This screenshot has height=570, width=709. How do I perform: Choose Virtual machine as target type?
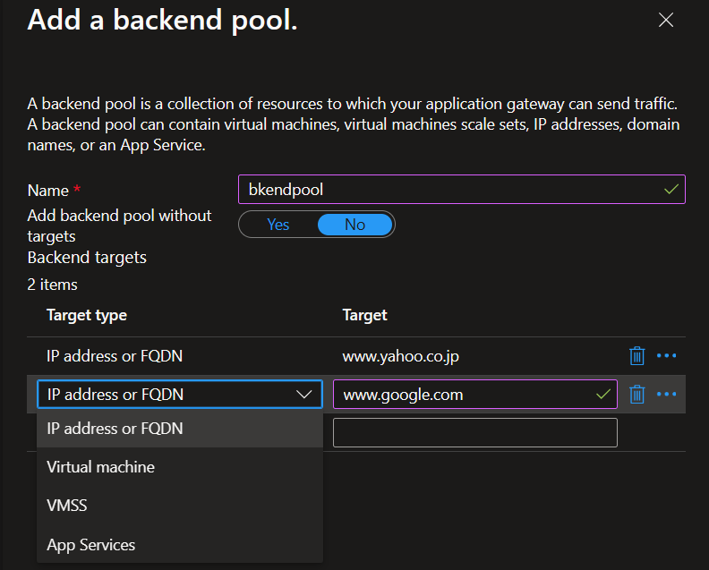[101, 467]
